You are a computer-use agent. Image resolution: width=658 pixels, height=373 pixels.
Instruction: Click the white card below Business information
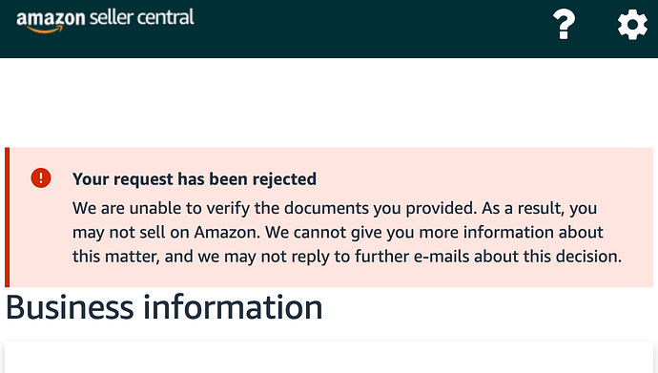click(x=329, y=358)
